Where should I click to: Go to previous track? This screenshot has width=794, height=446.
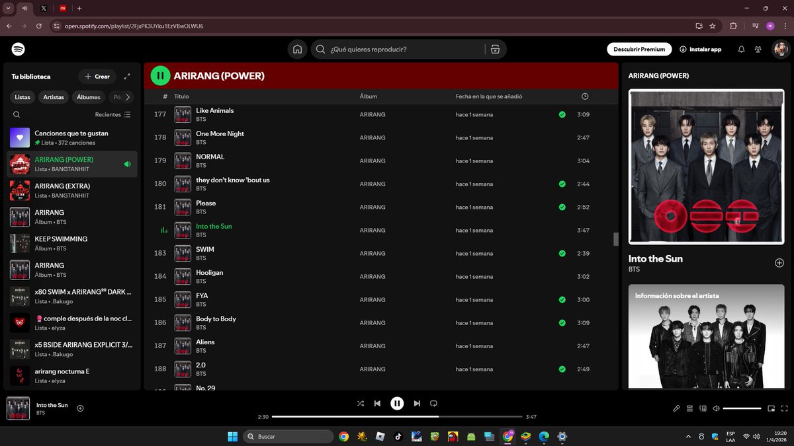377,403
